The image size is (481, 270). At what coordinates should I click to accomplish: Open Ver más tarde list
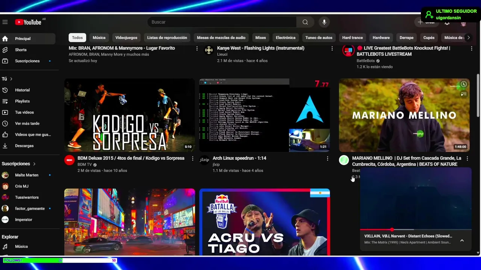pyautogui.click(x=28, y=123)
